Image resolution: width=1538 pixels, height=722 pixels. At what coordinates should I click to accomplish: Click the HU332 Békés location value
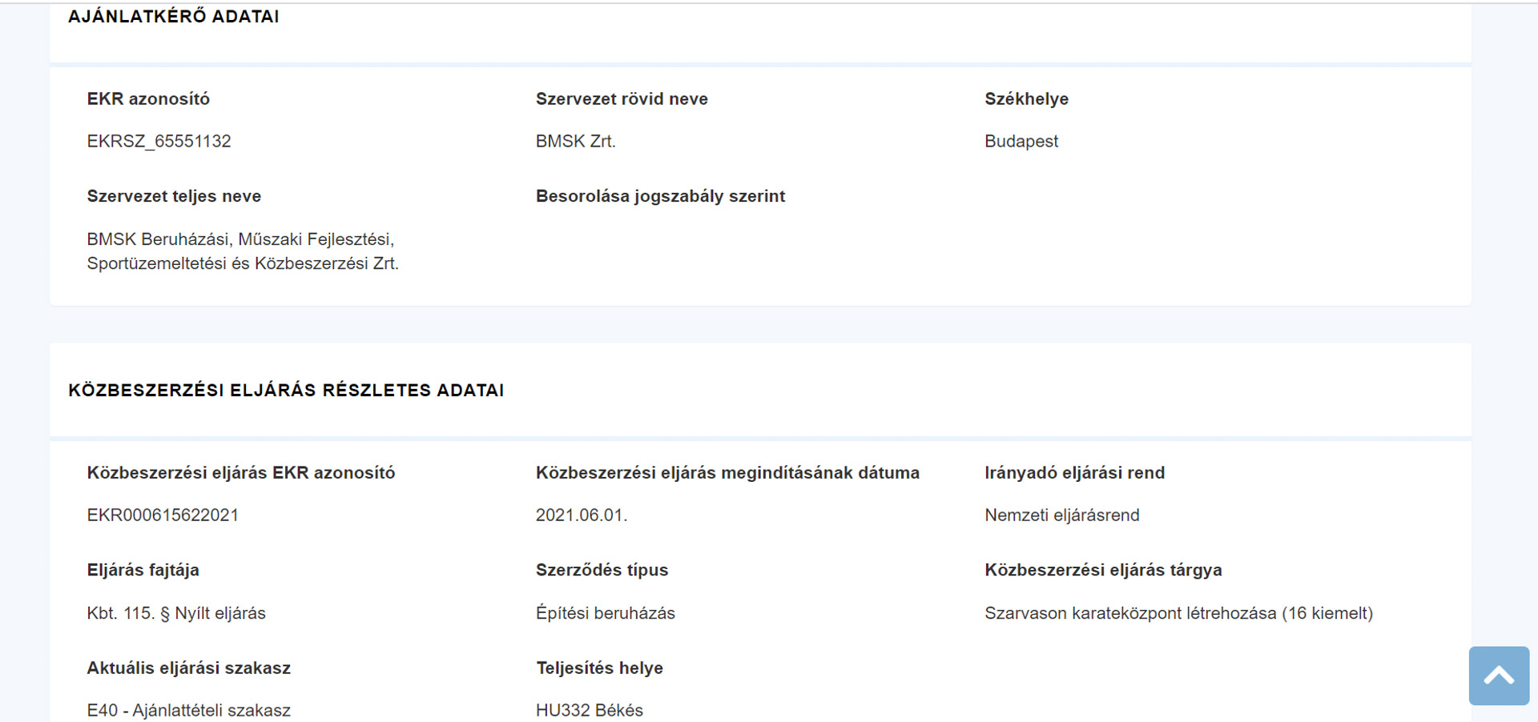click(x=589, y=711)
